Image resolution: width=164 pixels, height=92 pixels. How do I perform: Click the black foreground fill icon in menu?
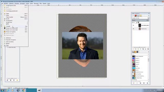pos(5,28)
